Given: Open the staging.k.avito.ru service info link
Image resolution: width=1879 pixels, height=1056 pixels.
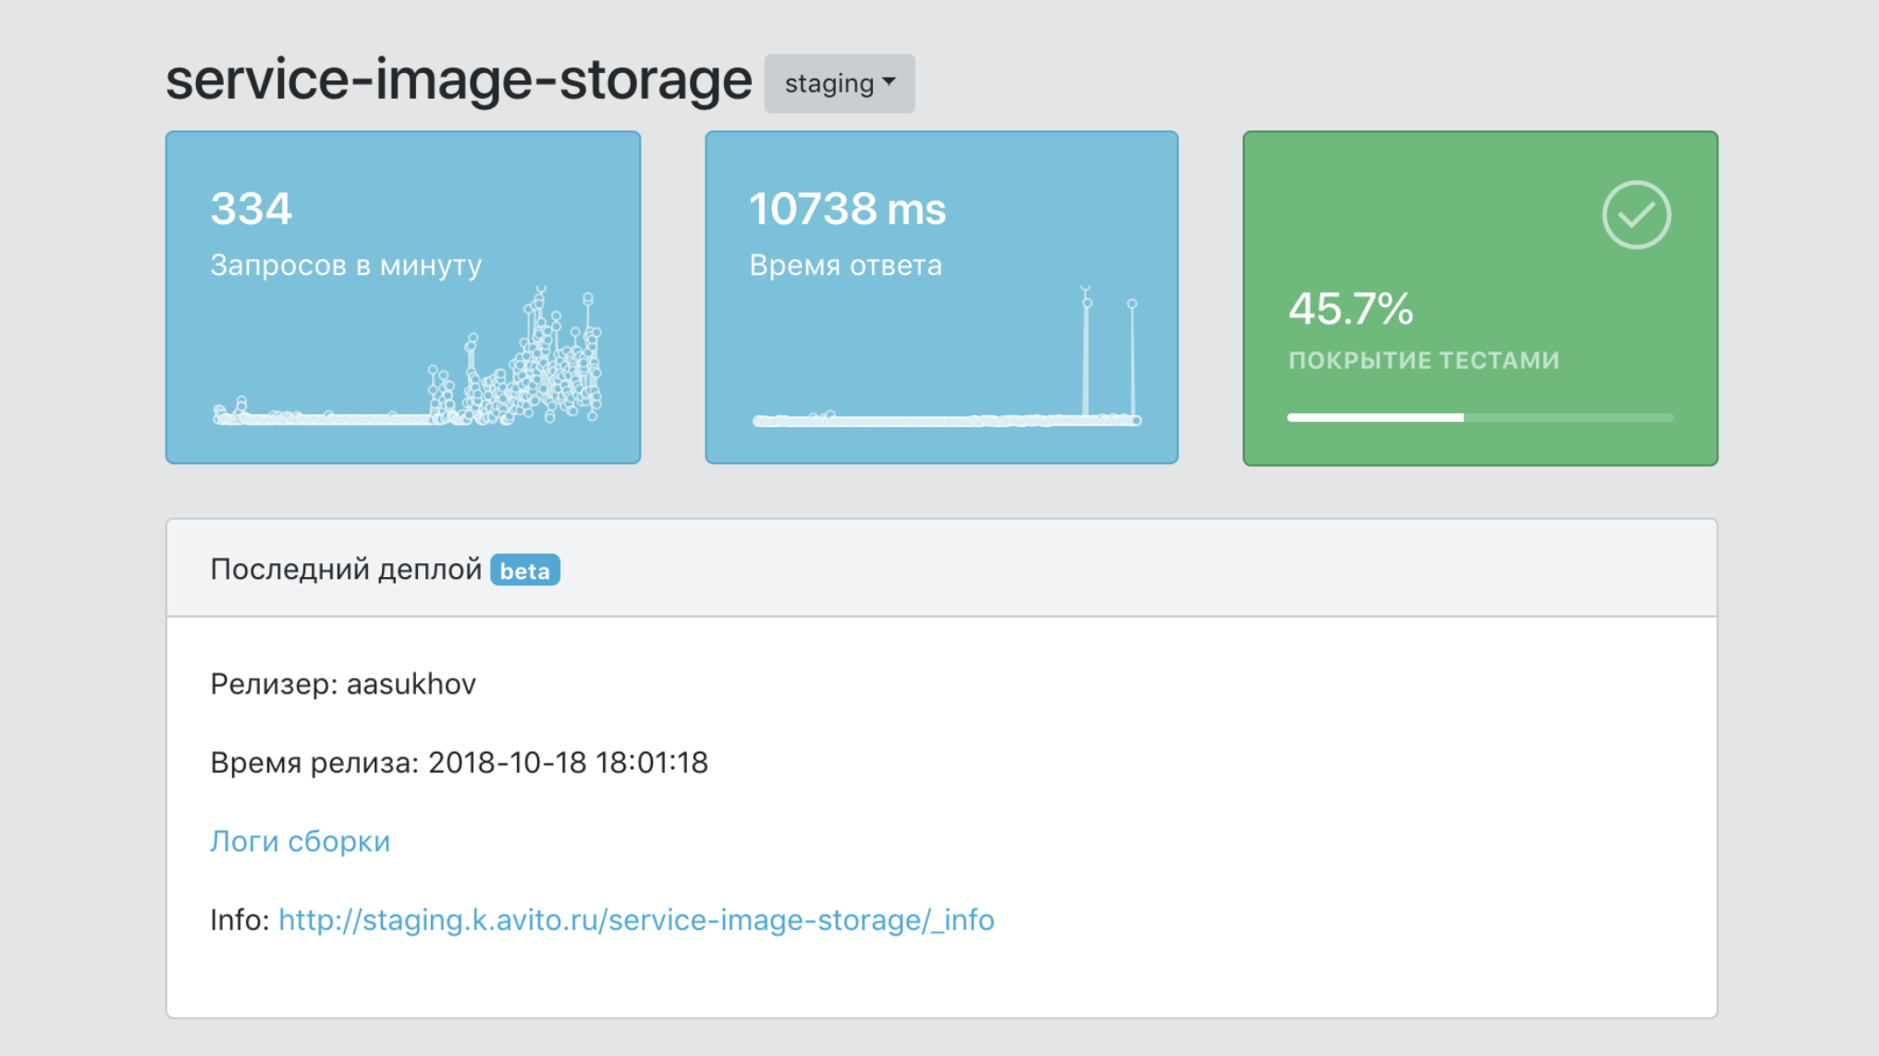Looking at the screenshot, I should (x=636, y=920).
